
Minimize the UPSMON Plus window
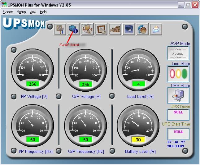(181, 5)
